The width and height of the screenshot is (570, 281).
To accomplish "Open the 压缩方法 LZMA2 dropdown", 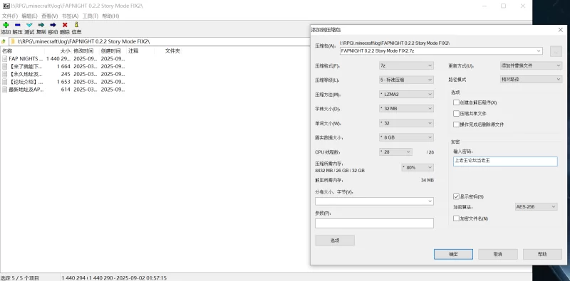I will (x=406, y=95).
